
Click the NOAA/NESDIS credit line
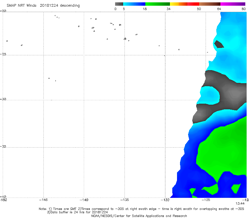[x=139, y=216]
